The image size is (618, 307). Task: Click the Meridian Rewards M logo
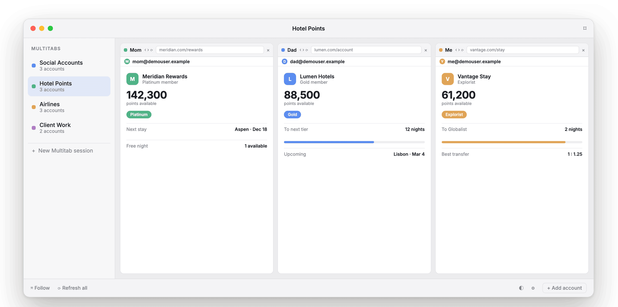(132, 79)
